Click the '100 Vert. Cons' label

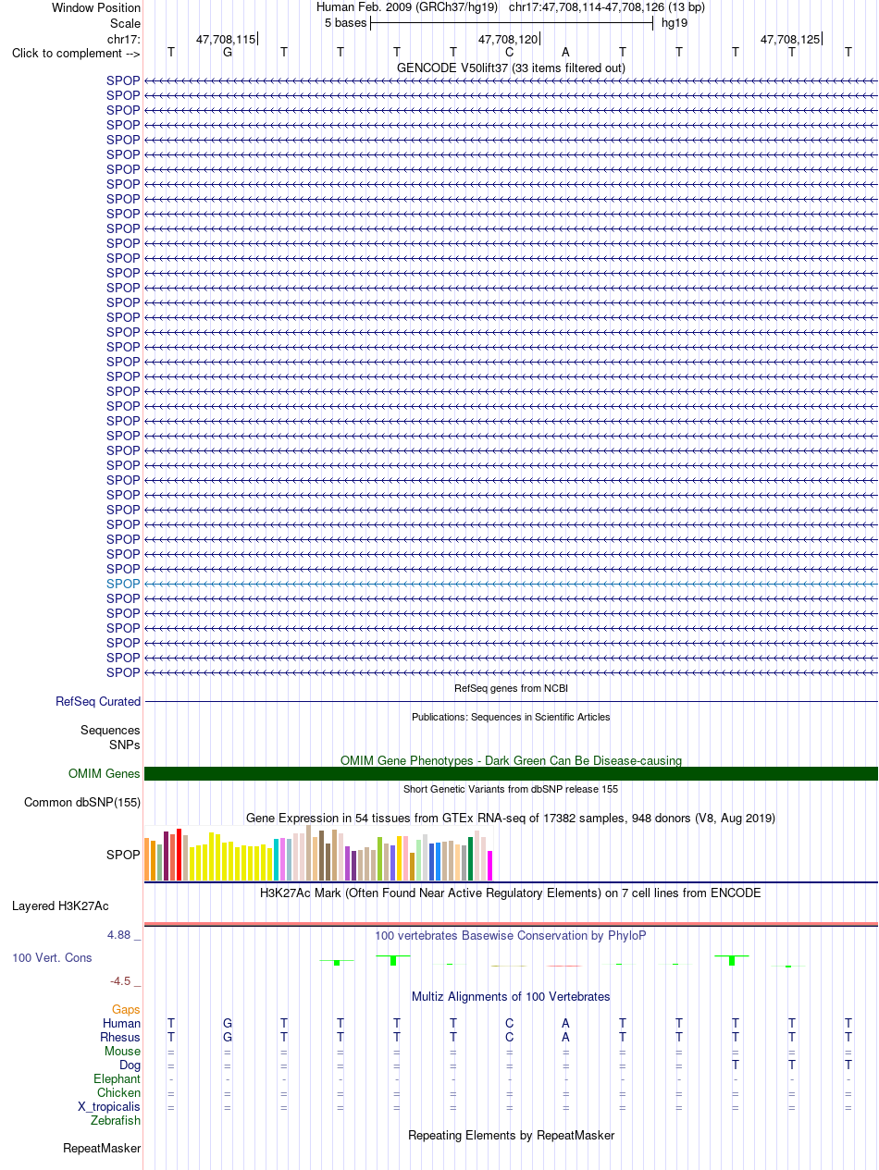pyautogui.click(x=52, y=958)
